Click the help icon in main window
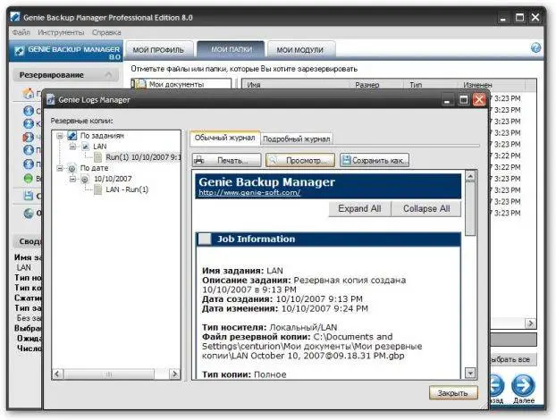Viewport: 556px width, 420px height. [x=535, y=47]
